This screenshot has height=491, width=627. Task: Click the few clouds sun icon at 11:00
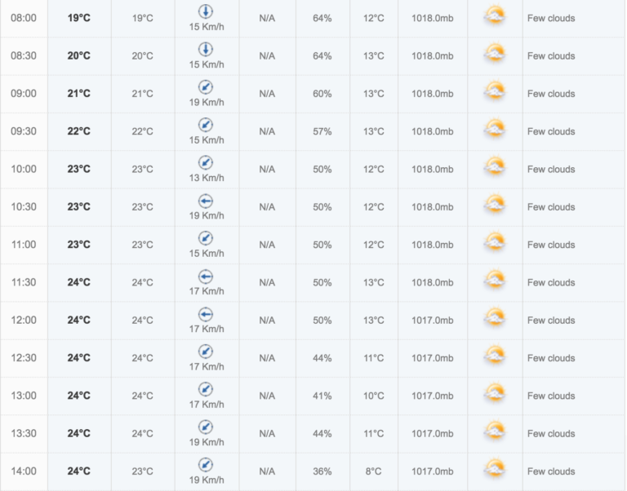pos(495,242)
